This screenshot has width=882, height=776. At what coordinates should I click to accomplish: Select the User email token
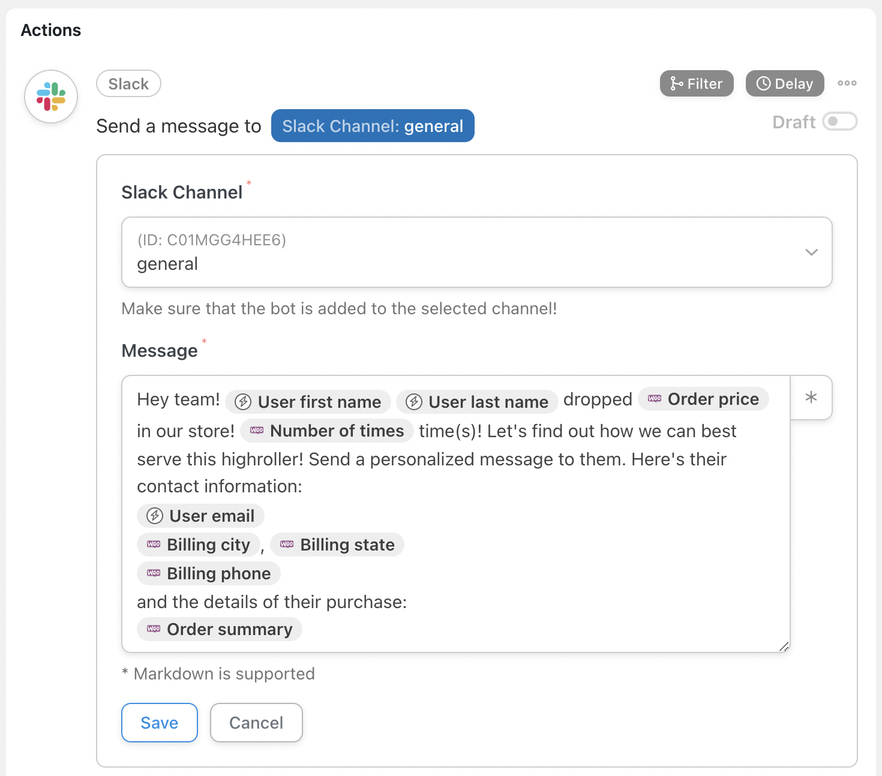[x=200, y=516]
